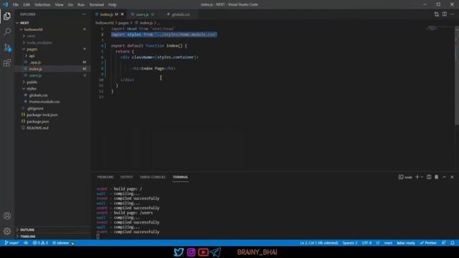Open the Edit menu
459x258 pixels.
click(x=27, y=5)
